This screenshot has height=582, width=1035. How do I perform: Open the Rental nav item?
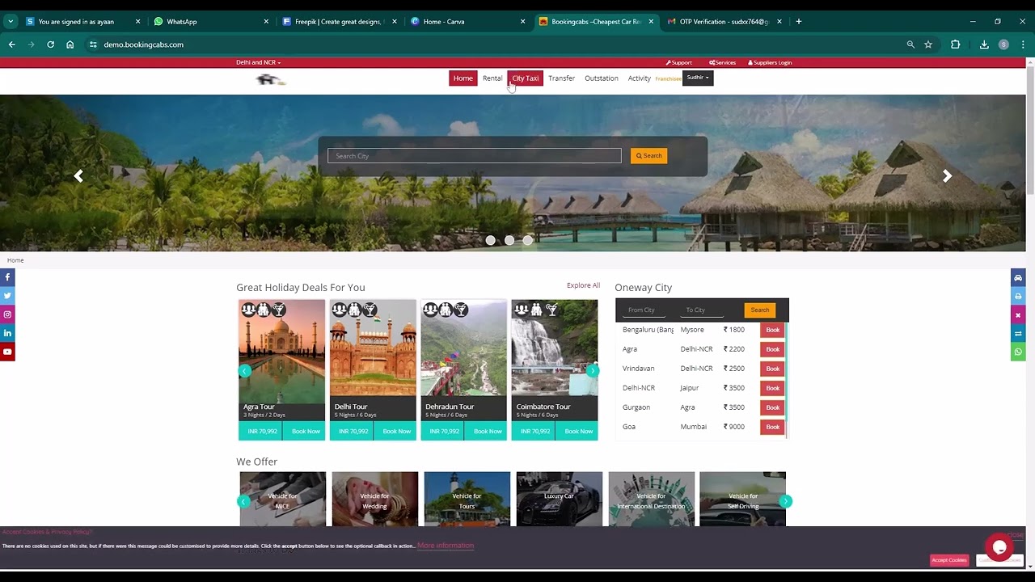[492, 78]
